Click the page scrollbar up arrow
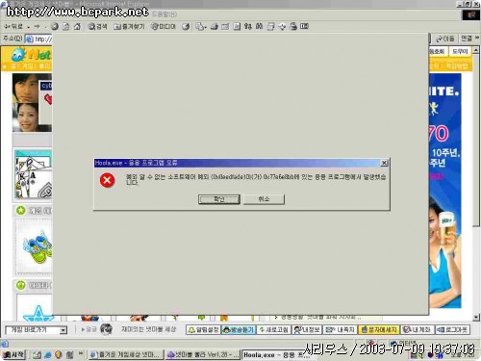 pyautogui.click(x=476, y=50)
